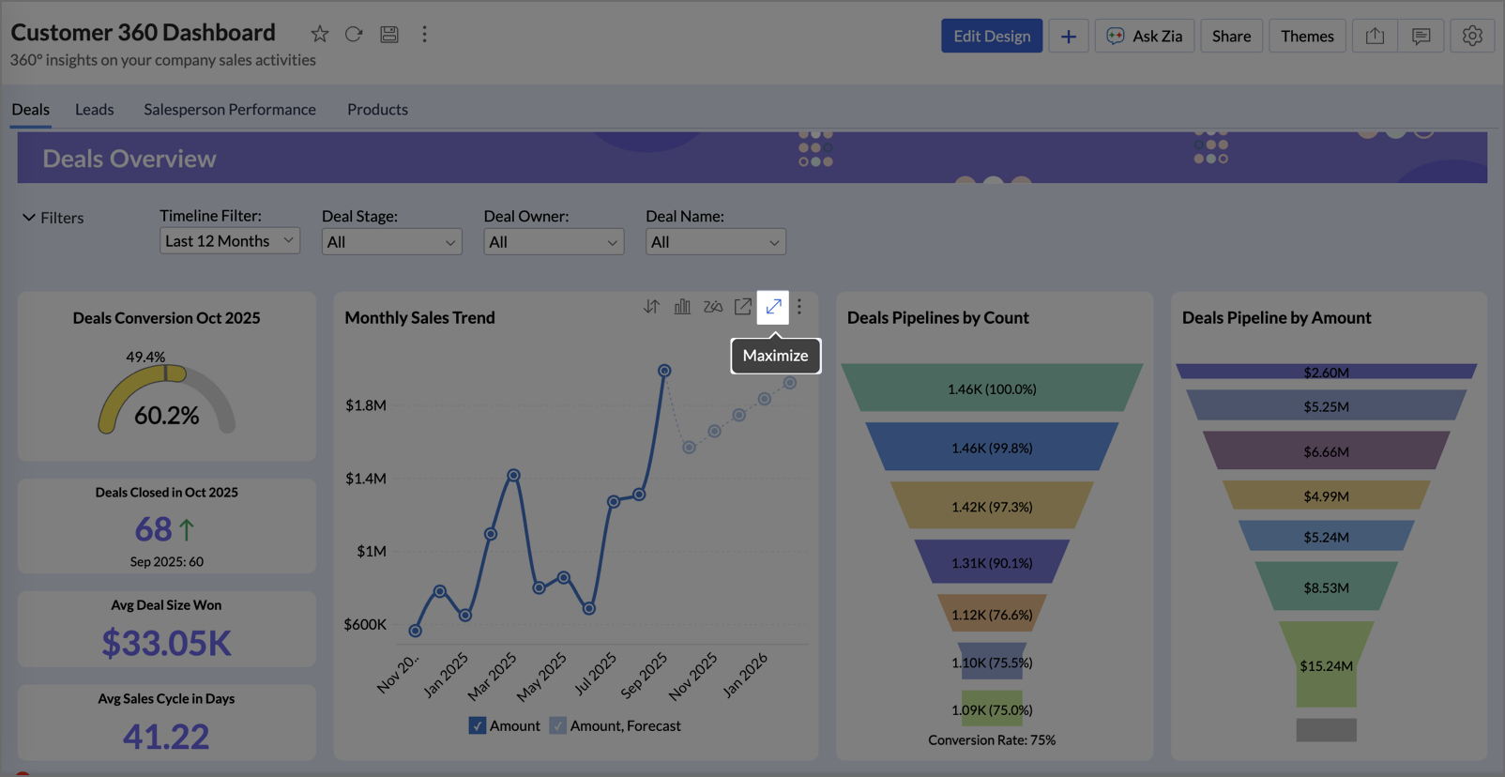Viewport: 1505px width, 777px height.
Task: Open the Deal Stage dropdown
Action: coord(391,242)
